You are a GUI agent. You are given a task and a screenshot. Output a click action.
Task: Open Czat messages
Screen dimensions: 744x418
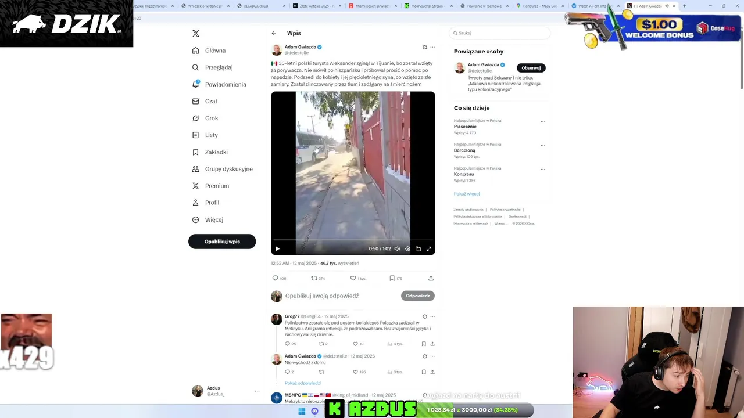[x=205, y=101]
